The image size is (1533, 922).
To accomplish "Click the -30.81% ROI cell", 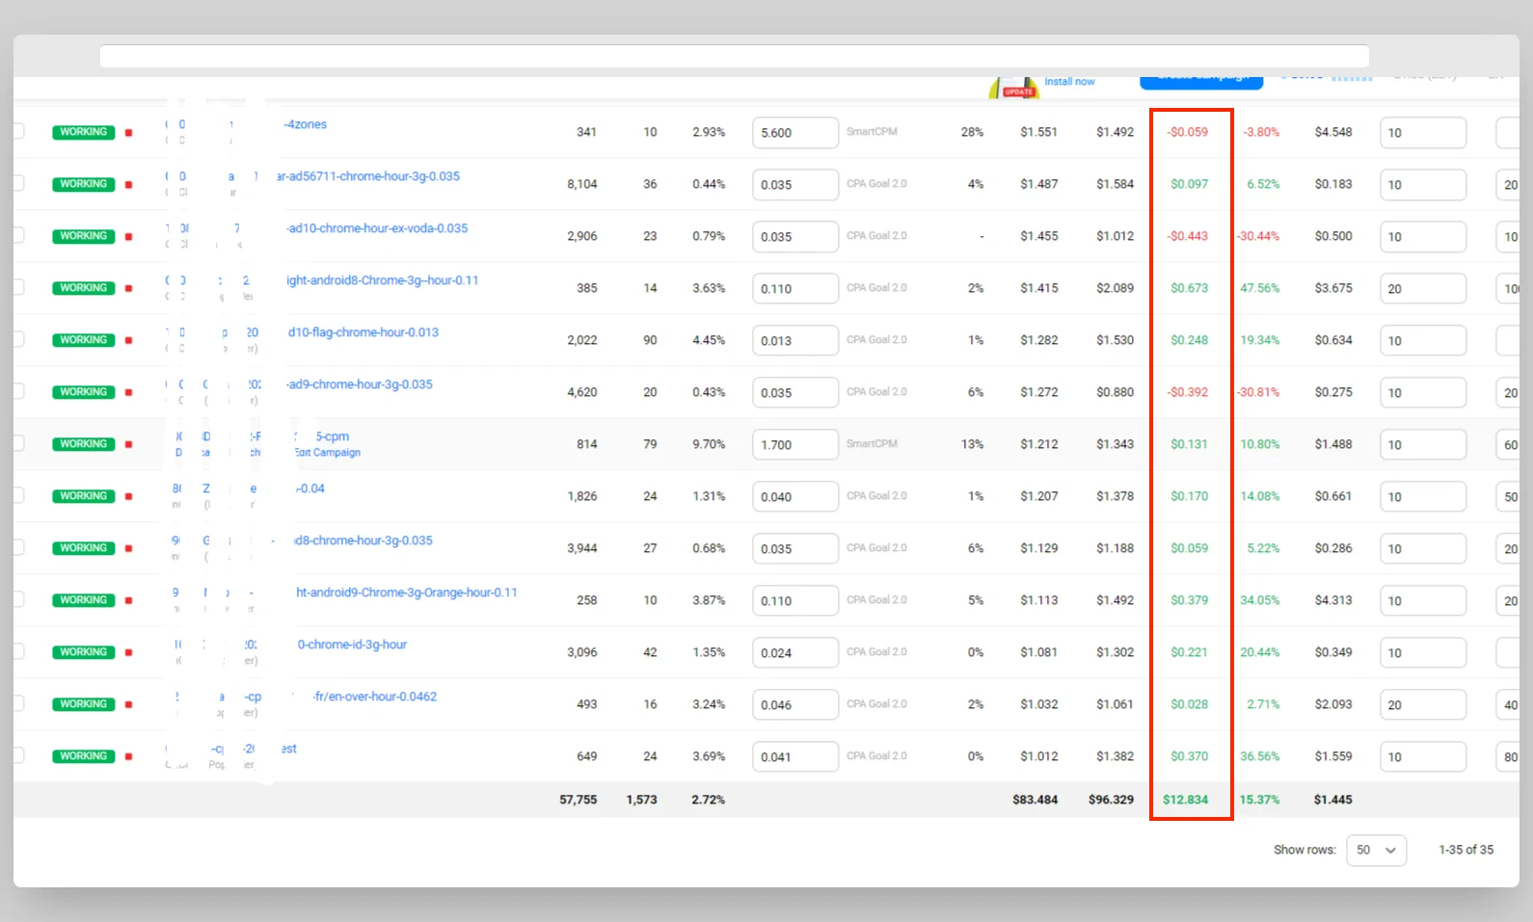I will [x=1258, y=392].
